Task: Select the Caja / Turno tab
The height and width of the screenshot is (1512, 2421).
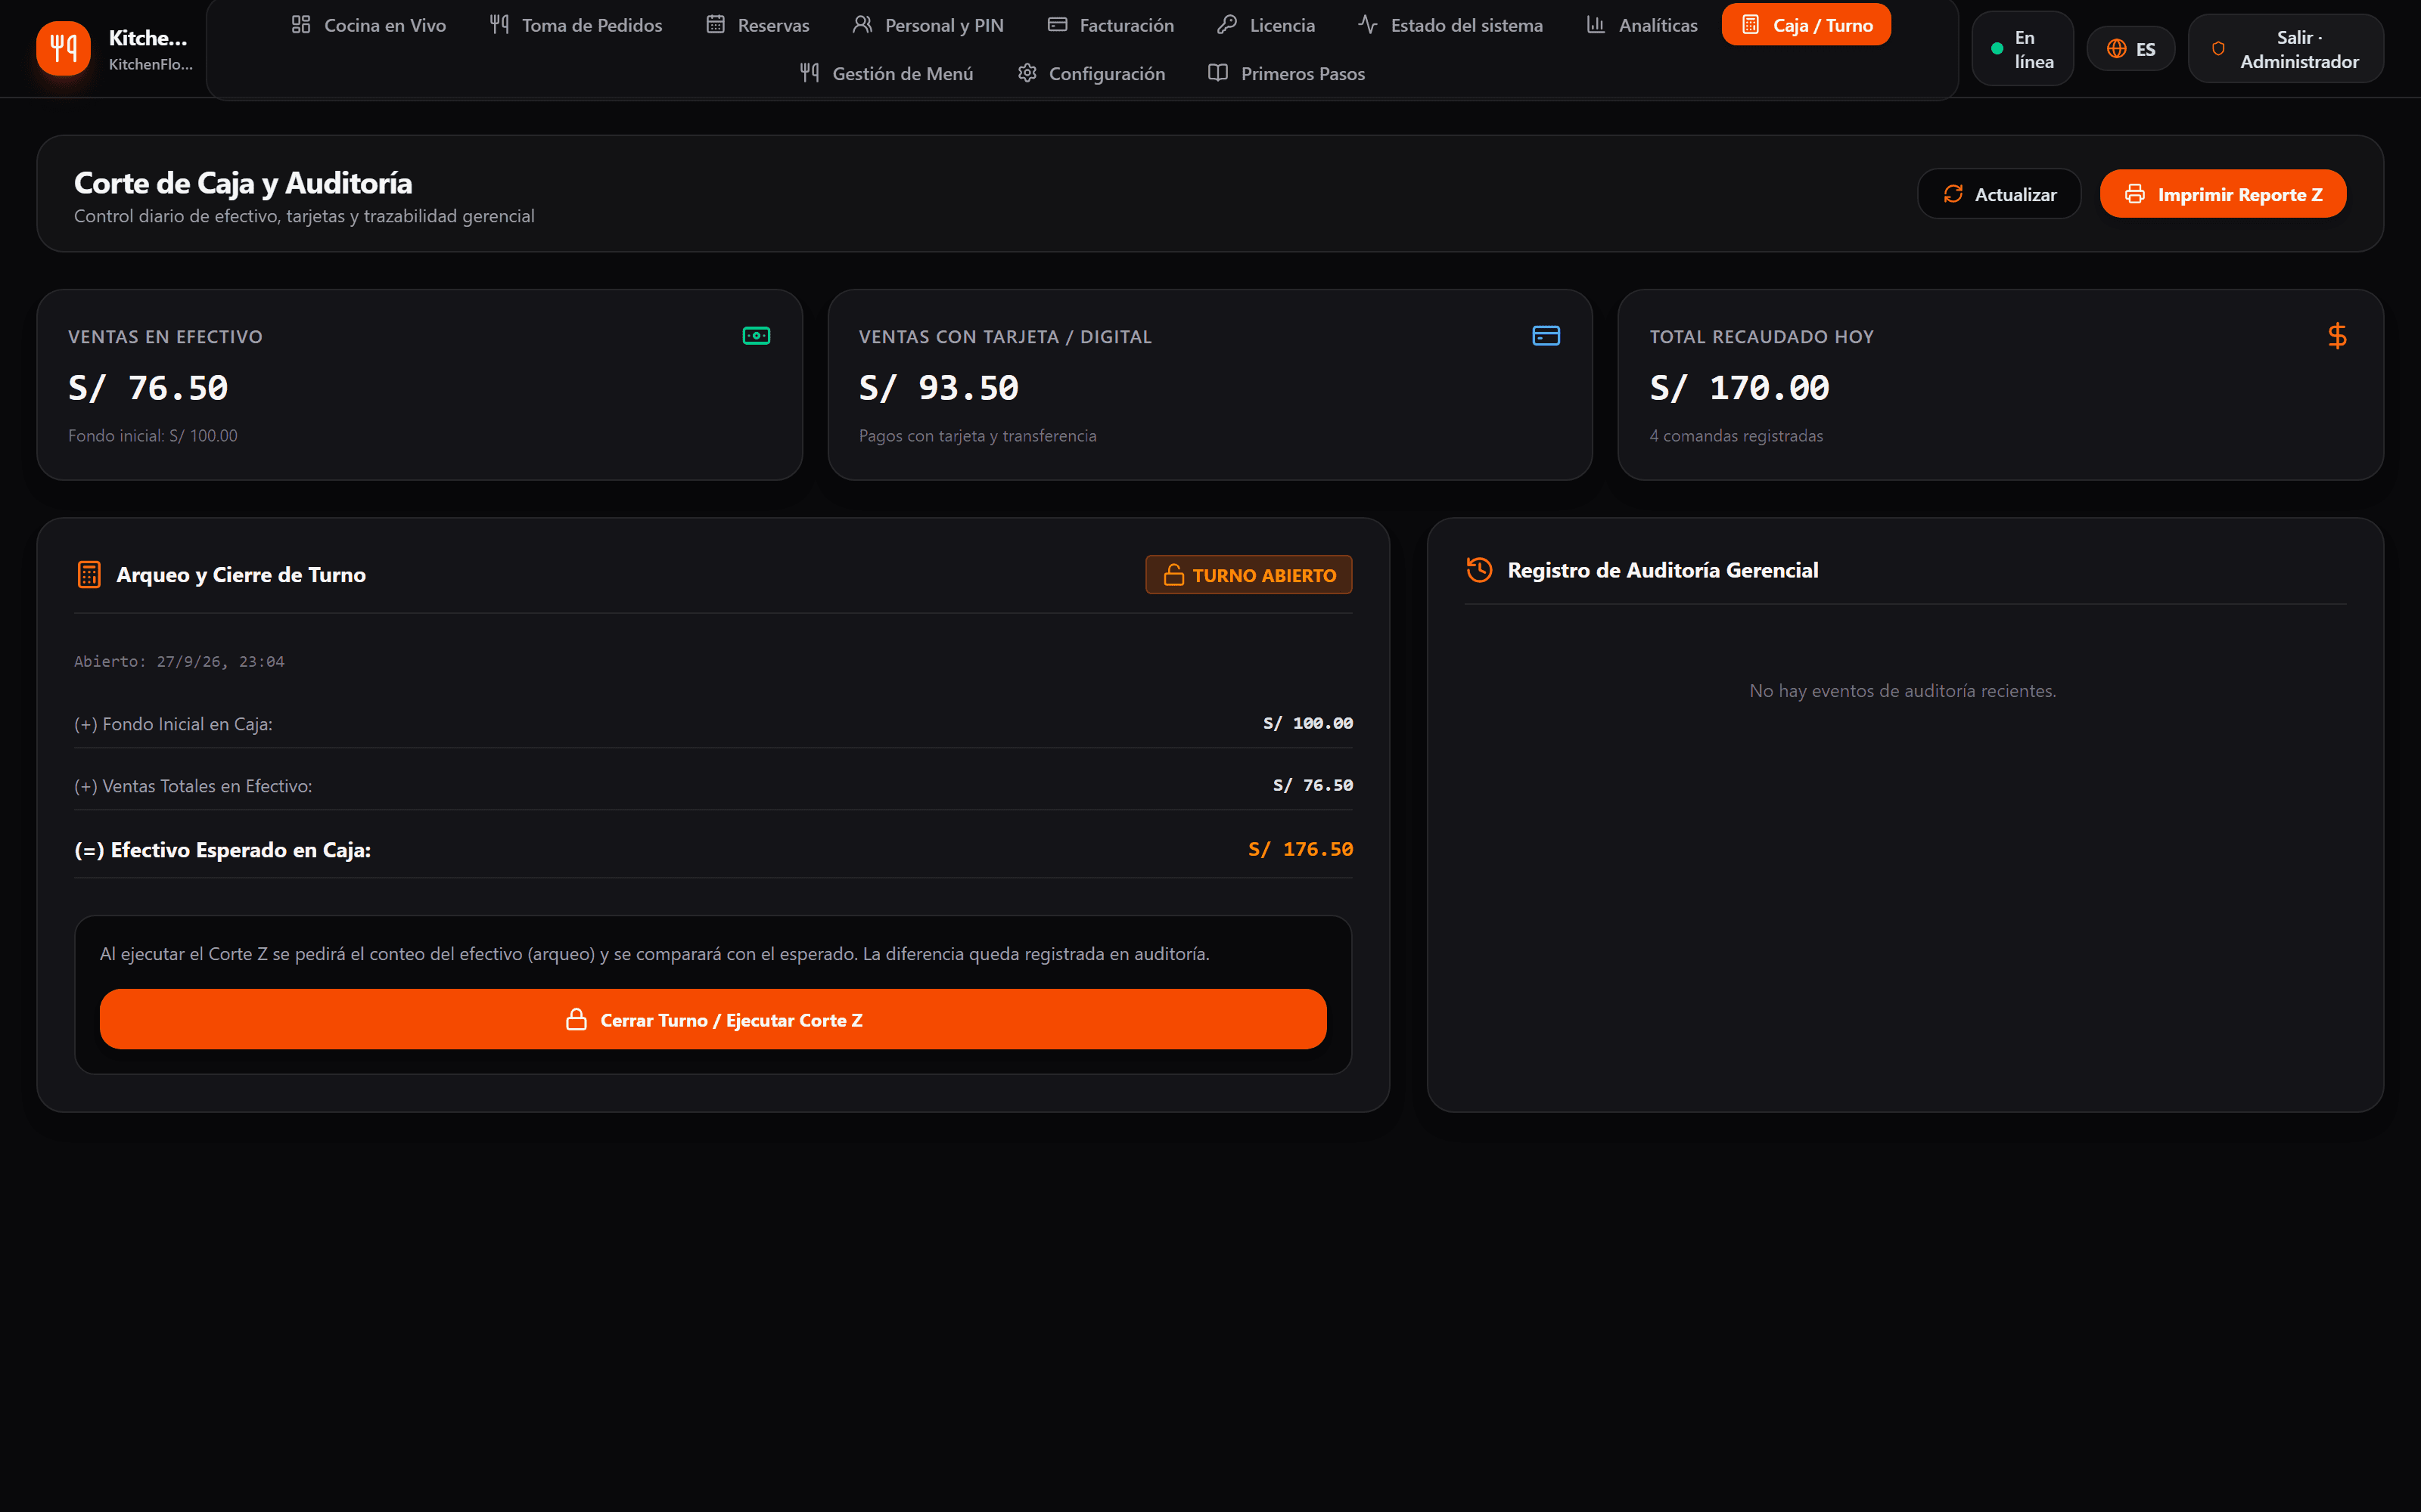Action: pos(1807,25)
